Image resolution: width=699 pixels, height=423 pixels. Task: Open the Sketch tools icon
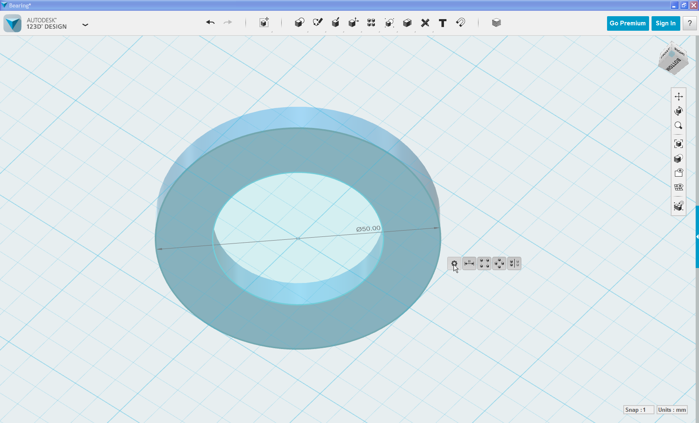click(317, 23)
